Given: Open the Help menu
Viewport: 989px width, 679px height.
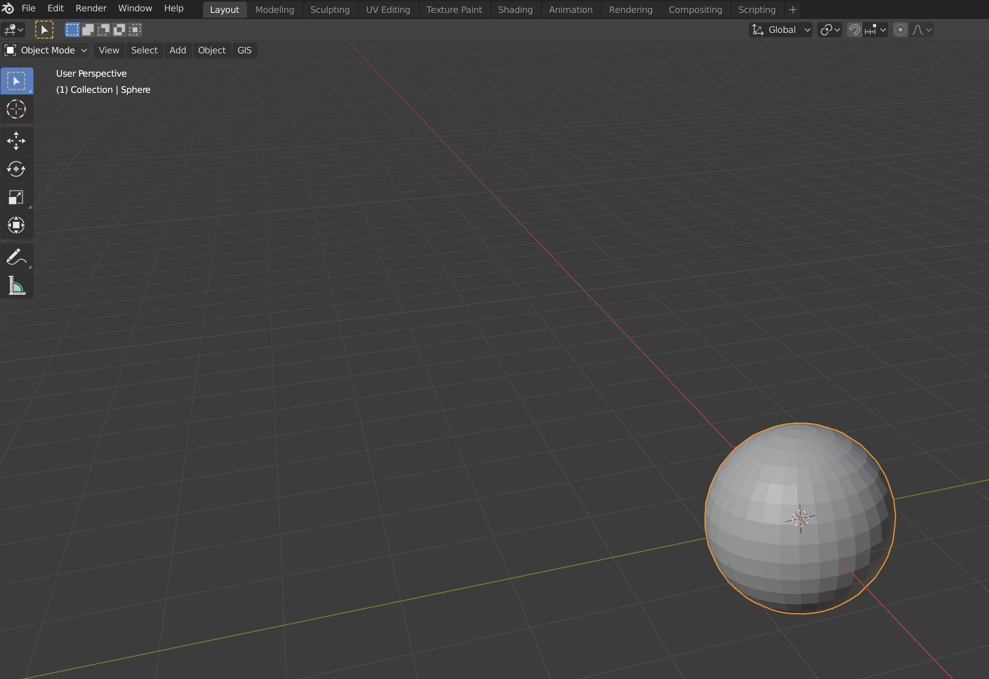Looking at the screenshot, I should click(x=174, y=9).
